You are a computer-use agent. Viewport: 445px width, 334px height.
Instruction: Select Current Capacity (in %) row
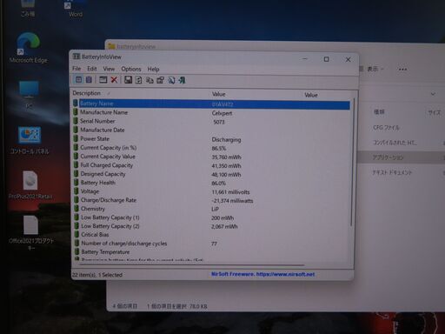(211, 148)
